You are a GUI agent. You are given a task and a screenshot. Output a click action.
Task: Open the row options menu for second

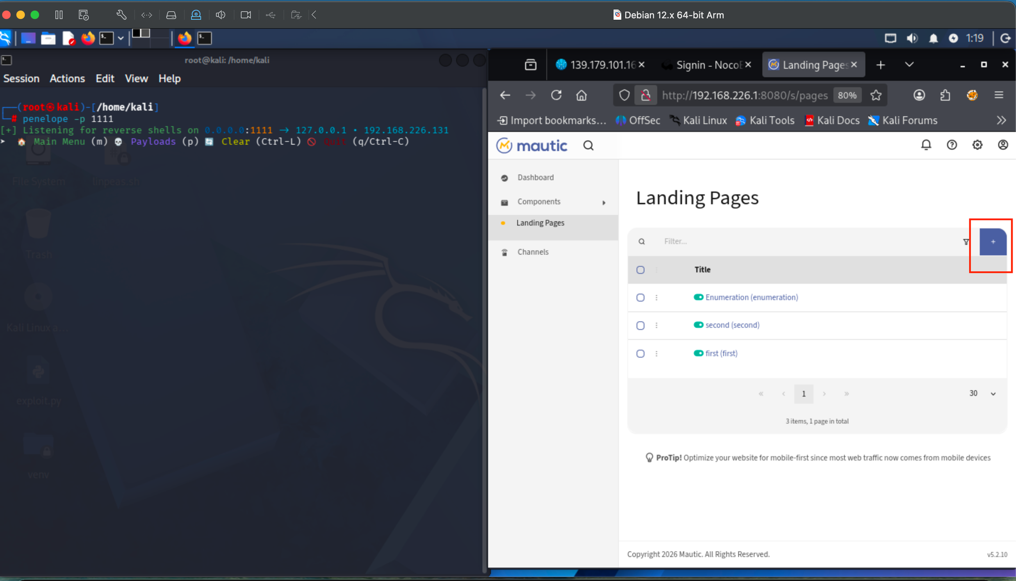656,326
